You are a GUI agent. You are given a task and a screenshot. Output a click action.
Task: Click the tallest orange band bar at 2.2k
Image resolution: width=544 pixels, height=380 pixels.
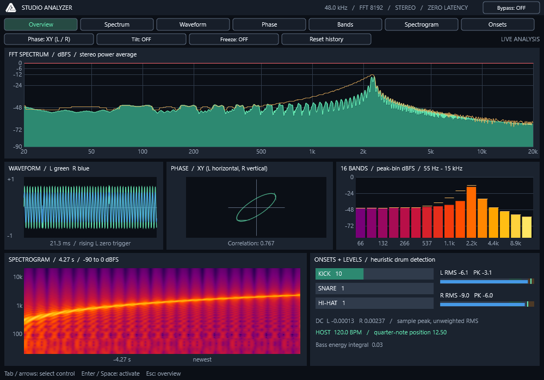471,212
